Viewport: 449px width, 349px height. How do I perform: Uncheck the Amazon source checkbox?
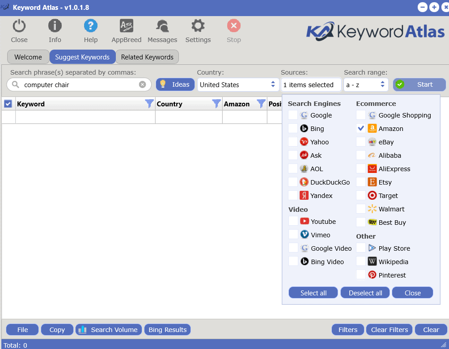(x=361, y=129)
